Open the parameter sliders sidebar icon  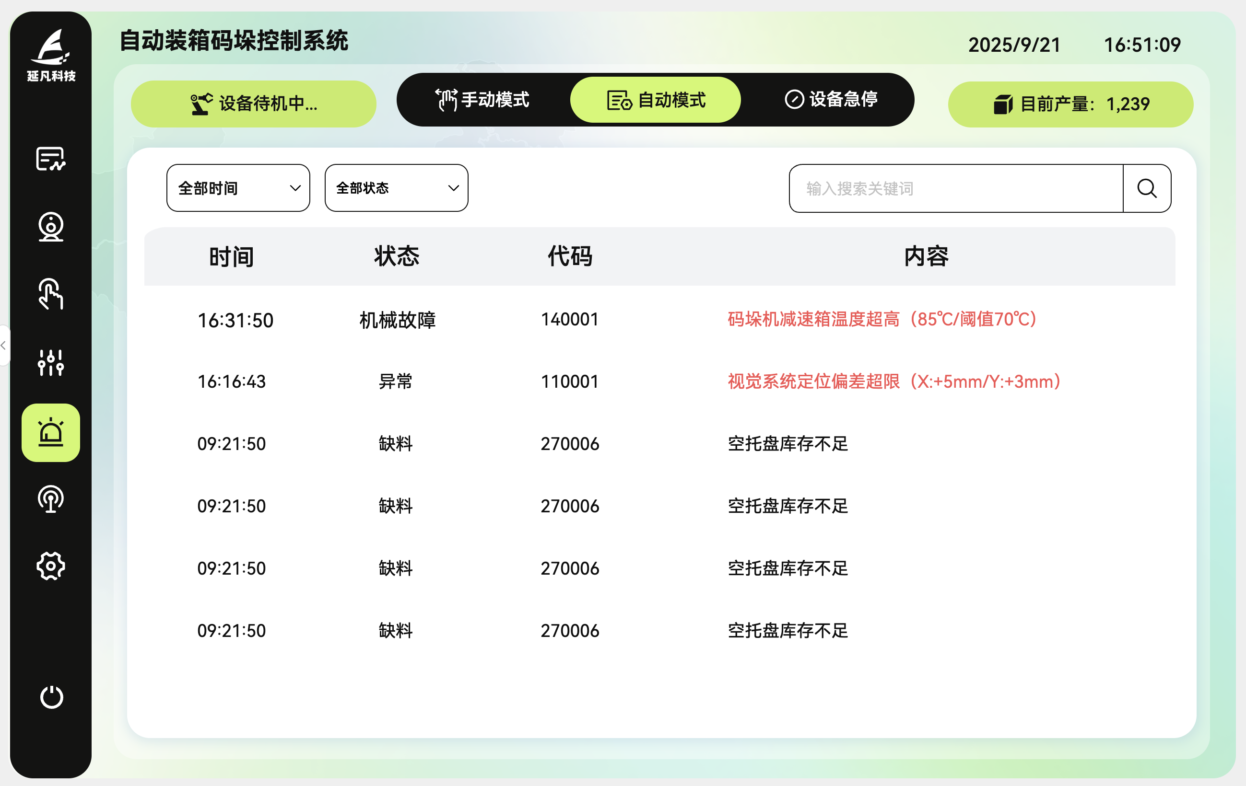pos(51,362)
